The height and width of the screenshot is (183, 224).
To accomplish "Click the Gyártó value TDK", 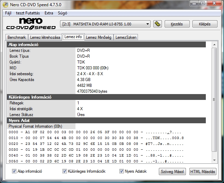I will [81, 62].
